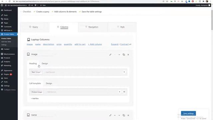Click + New in the admin bar
213x120 pixels.
pyautogui.click(x=43, y=5)
